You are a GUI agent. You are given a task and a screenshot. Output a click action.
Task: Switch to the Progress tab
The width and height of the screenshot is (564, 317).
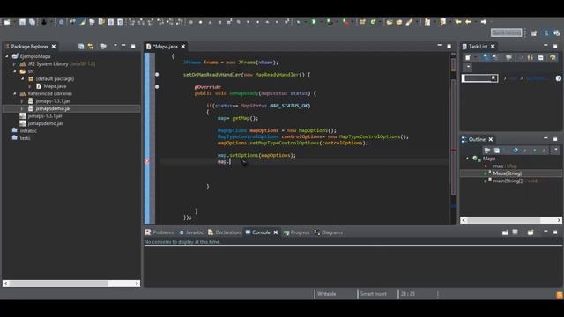tap(296, 232)
